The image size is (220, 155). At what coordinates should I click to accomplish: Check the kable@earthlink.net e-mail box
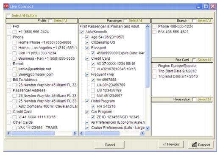14,69
